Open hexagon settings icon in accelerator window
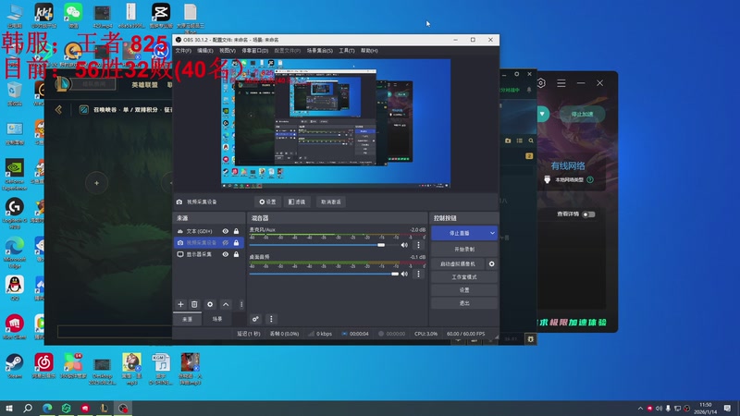The height and width of the screenshot is (416, 740). coord(541,83)
